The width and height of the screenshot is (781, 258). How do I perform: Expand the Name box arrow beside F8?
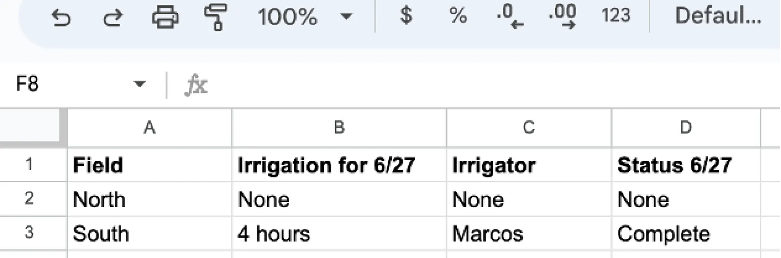tap(140, 84)
